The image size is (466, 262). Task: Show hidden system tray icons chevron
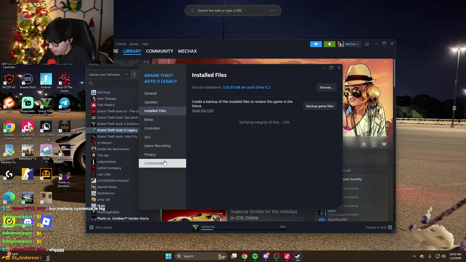tap(414, 256)
